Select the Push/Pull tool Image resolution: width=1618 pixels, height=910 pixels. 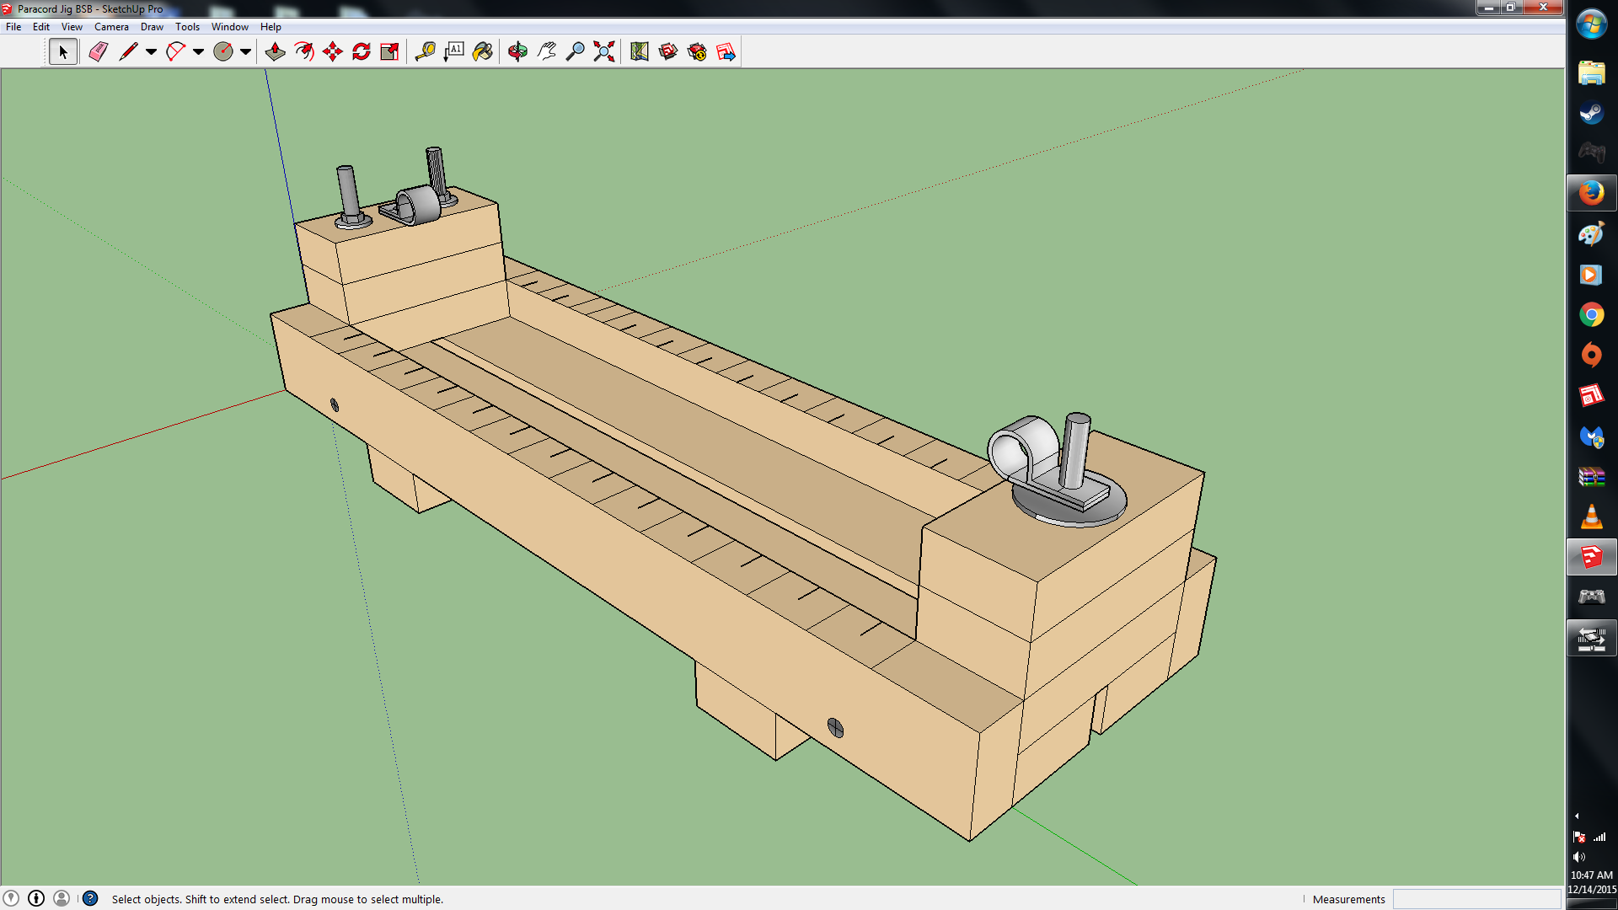click(275, 52)
